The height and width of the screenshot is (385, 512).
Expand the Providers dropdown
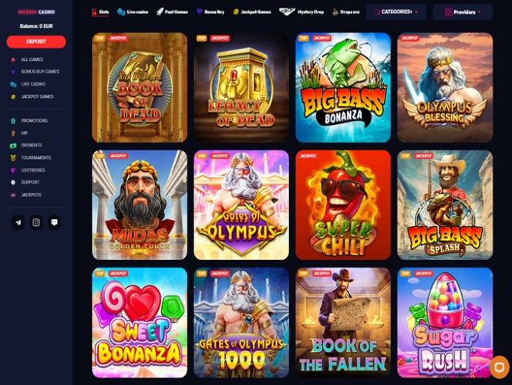click(463, 12)
